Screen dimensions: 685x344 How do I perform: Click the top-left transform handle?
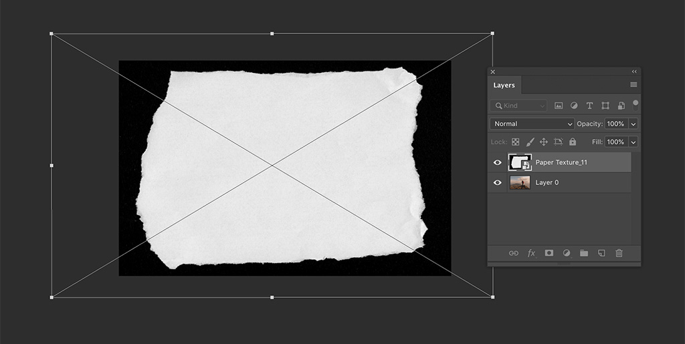tap(52, 33)
